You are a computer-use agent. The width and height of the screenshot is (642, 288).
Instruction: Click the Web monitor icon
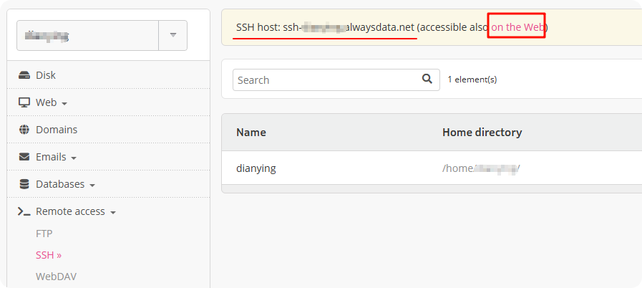[x=24, y=102]
